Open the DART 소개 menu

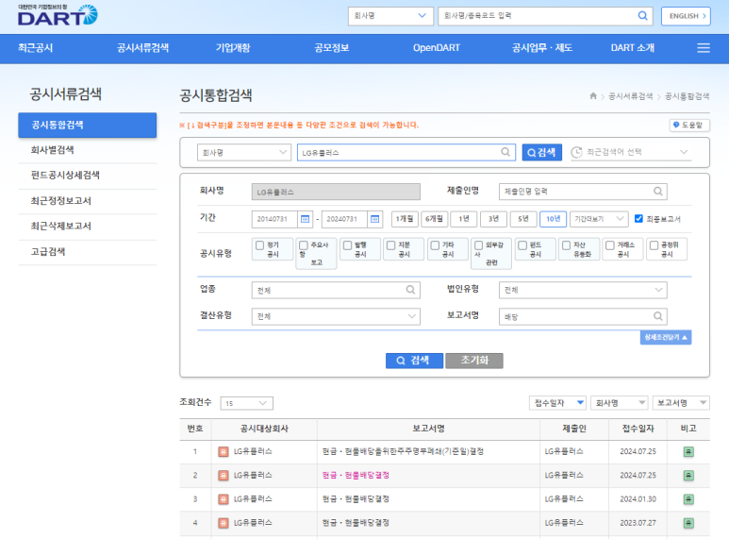(633, 48)
